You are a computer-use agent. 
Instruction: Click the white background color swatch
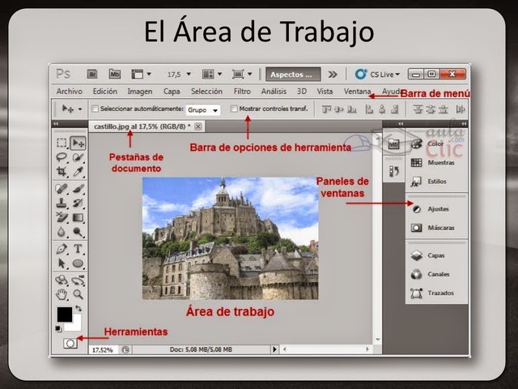click(75, 325)
